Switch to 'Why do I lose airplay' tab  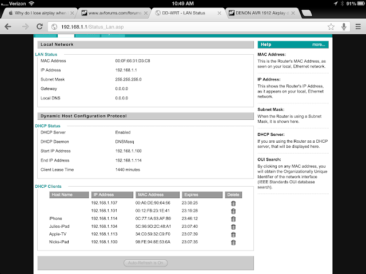[x=38, y=13]
